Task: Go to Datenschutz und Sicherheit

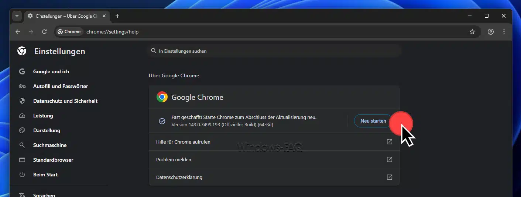Action: click(65, 101)
